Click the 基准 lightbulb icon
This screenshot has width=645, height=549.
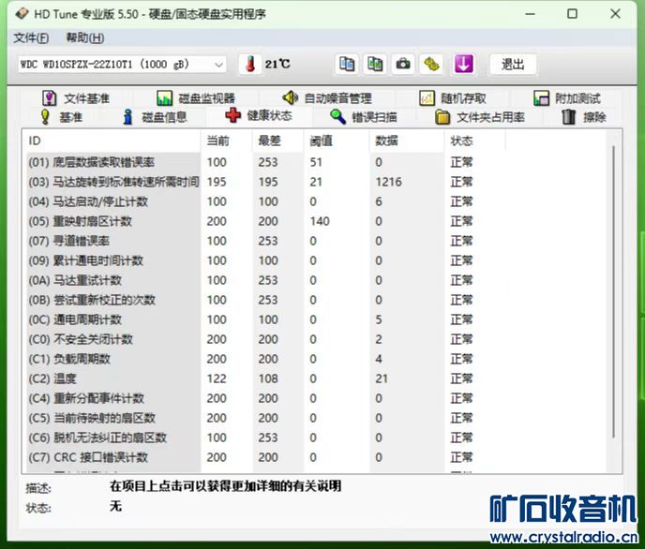(45, 117)
